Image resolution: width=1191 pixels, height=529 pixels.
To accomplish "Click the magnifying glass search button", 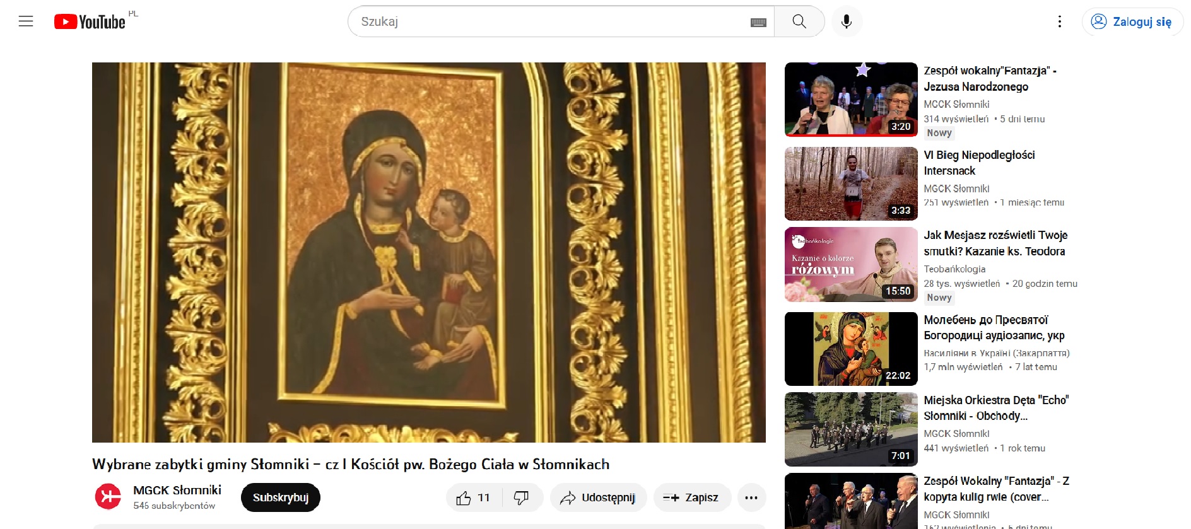I will tap(799, 21).
